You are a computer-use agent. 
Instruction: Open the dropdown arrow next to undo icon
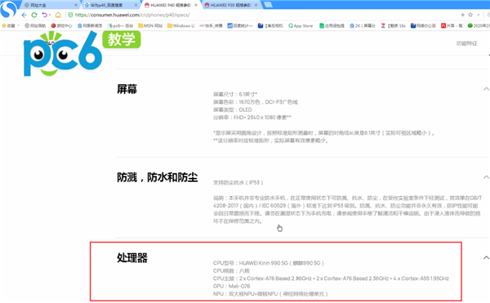(x=50, y=15)
